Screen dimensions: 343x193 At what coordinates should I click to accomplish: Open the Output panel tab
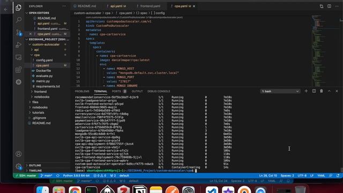pos(137,91)
